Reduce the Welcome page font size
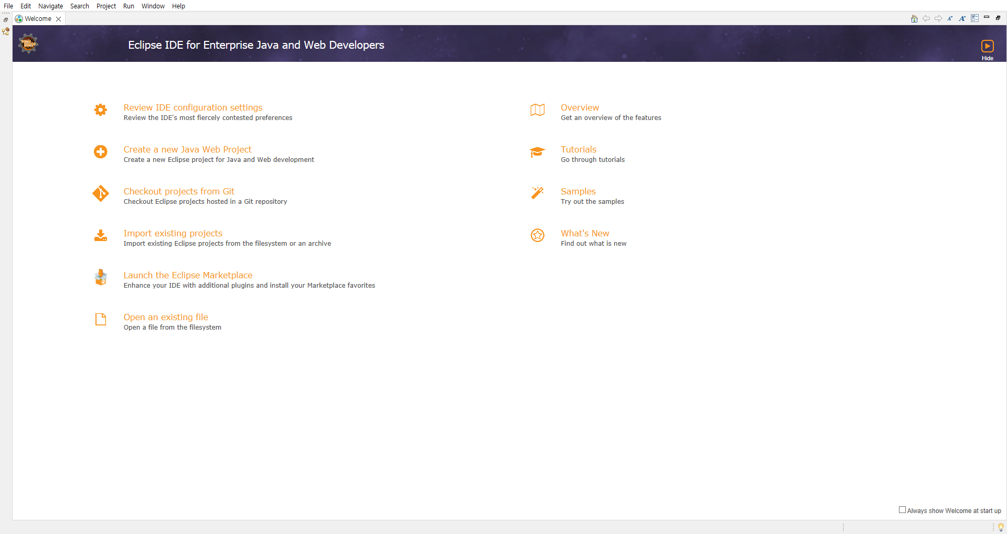This screenshot has width=1007, height=534. click(x=950, y=18)
